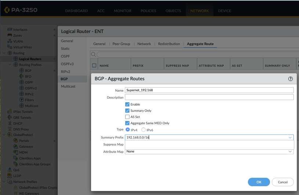Click the Cancel button
Viewport: 299px width, 195px height.
[x=282, y=182]
